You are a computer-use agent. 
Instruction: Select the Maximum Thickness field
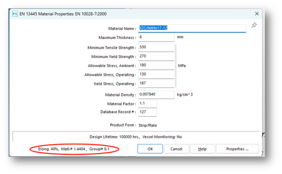point(156,37)
